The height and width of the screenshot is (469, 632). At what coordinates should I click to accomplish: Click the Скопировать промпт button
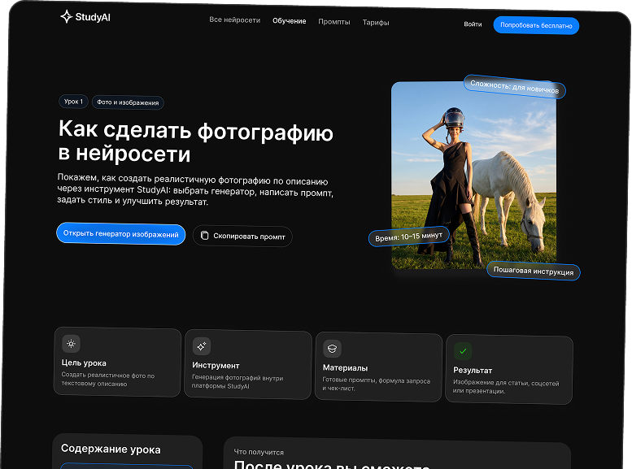point(242,236)
